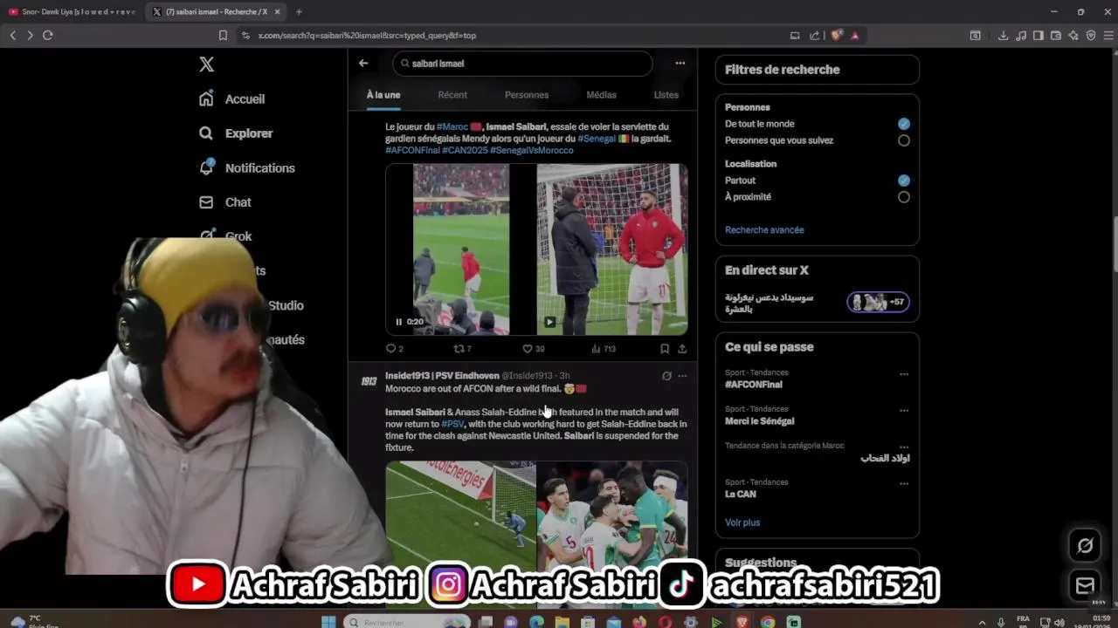Bookmark the serviette tweet
The width and height of the screenshot is (1118, 628).
[665, 348]
